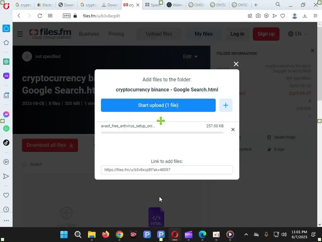Open the Windows Start menu
This screenshot has height=242, width=322.
pos(64,234)
